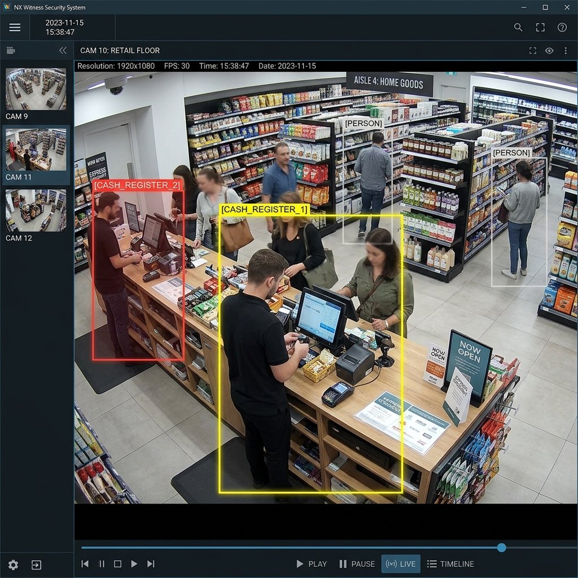Click the camera list icon in sidebar
This screenshot has height=578, width=578.
pos(11,50)
